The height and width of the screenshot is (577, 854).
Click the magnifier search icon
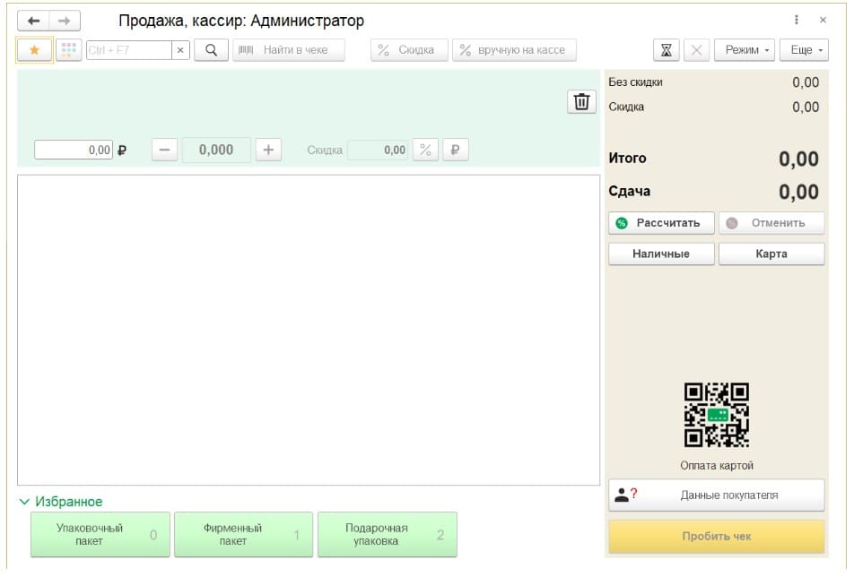pos(211,50)
